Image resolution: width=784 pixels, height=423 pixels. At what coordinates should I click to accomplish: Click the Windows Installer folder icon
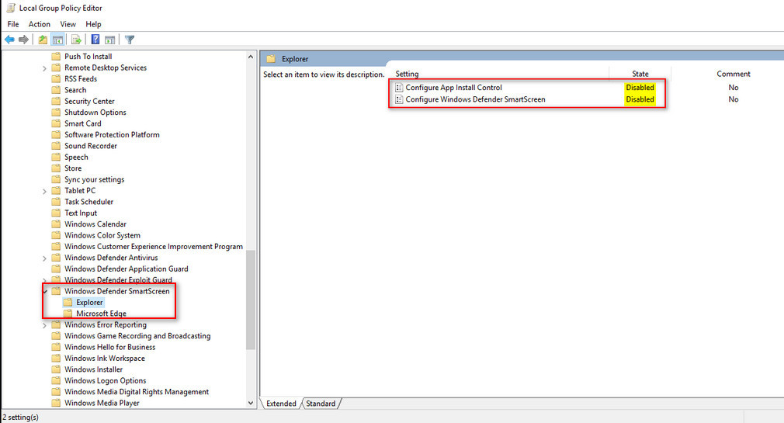[56, 369]
